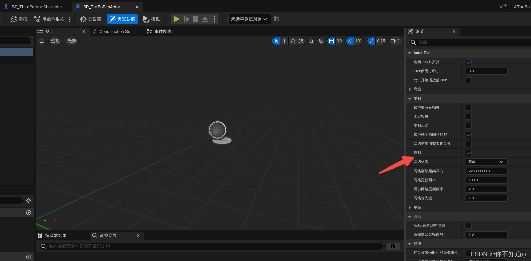Toggle Actor在游戏中隐藏 checkbox

(x=469, y=226)
